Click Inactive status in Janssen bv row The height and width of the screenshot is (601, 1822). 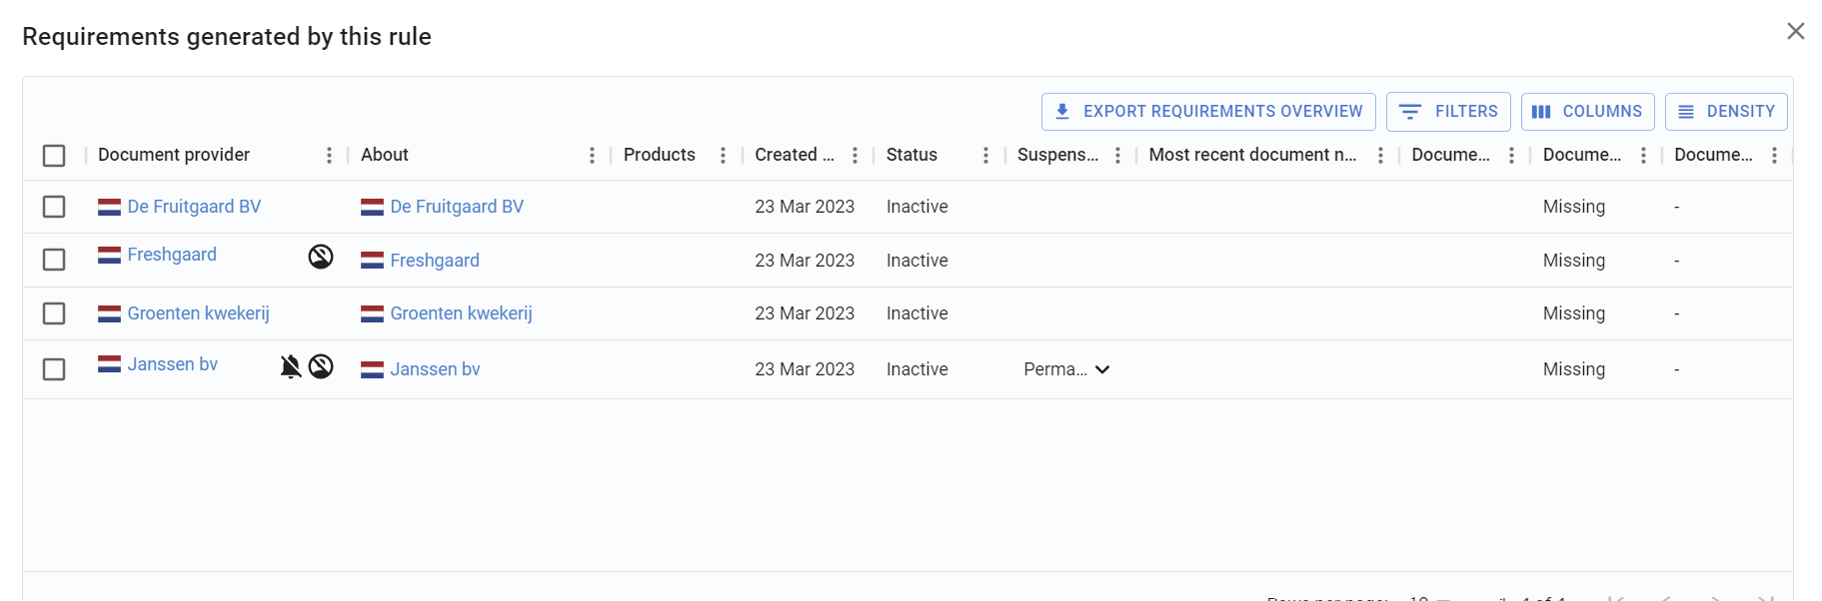point(917,369)
